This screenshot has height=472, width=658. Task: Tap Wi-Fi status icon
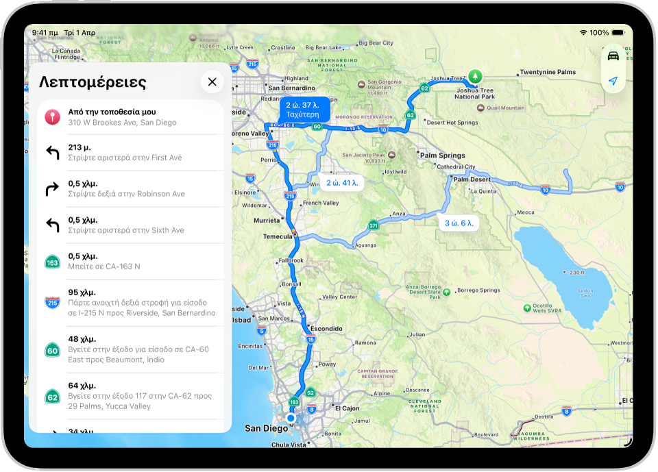click(583, 33)
